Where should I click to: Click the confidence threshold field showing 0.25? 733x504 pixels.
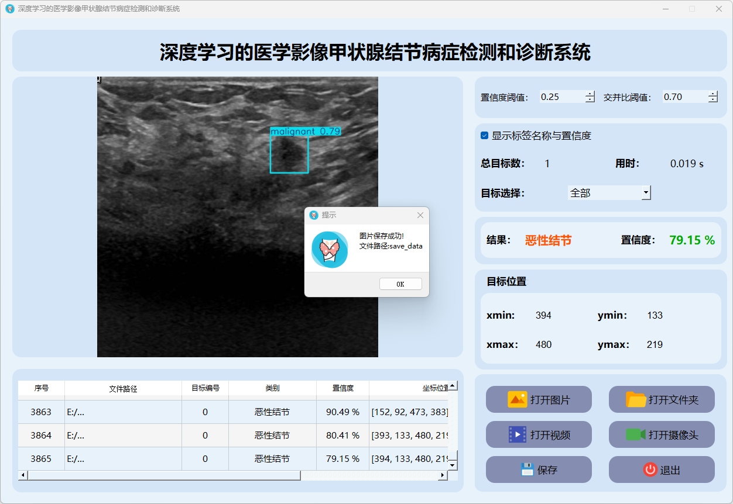(x=562, y=97)
